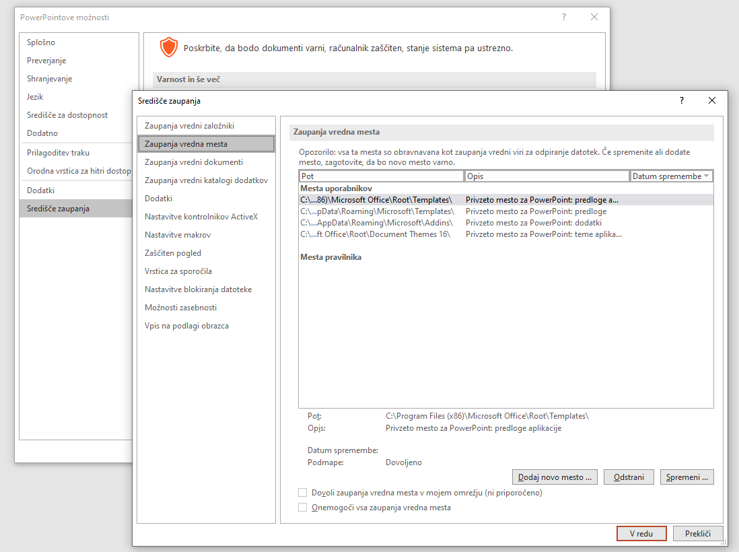The image size is (739, 552).
Task: Open Dodatki in PowerPointove možnosti sidebar
Action: click(x=76, y=191)
